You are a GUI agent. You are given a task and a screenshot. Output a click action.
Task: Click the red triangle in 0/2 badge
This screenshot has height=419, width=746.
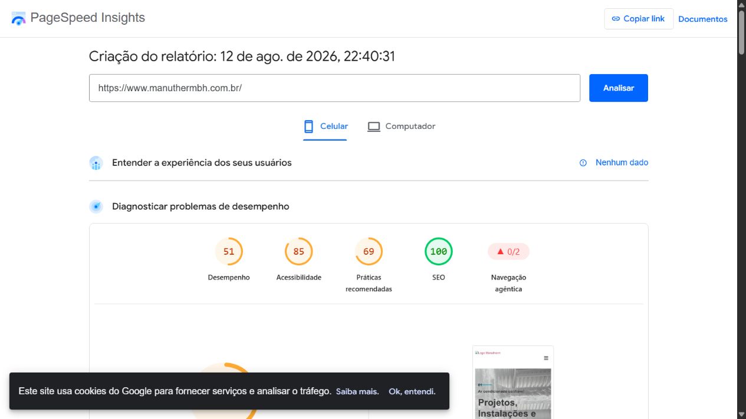click(500, 251)
